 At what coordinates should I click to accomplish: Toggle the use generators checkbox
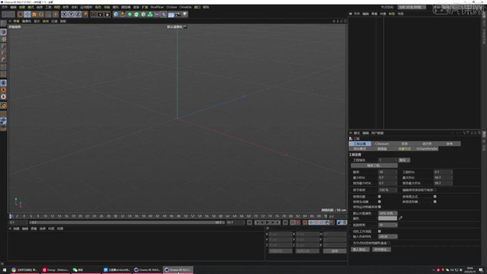click(379, 202)
